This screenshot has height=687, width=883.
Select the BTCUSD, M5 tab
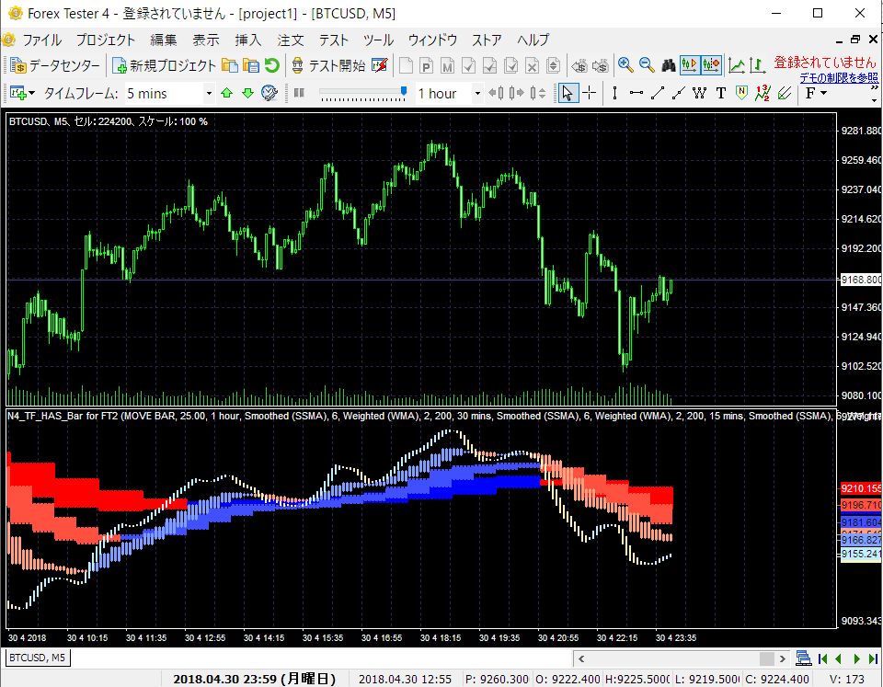(35, 658)
